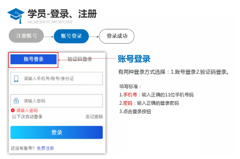Click the red error icon beside 请输入密码
Viewport: 240px width, 159px height.
[x=13, y=110]
